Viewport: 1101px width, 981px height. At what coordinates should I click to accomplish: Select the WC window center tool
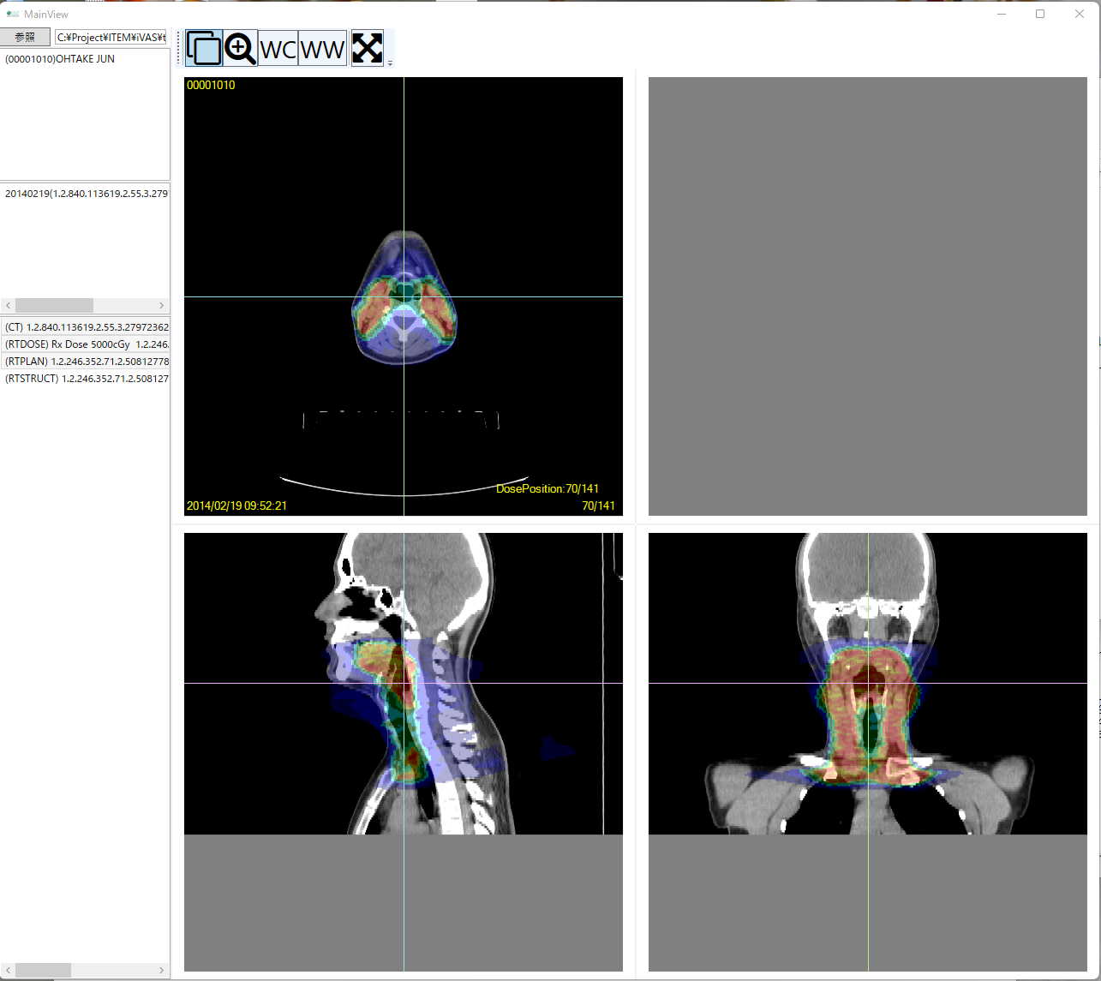pos(278,49)
